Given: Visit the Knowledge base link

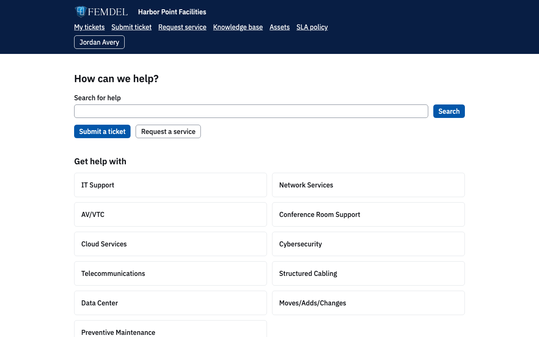Looking at the screenshot, I should tap(238, 27).
